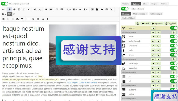
Task: Disable the eraser button toggle
Action: (x=174, y=55)
